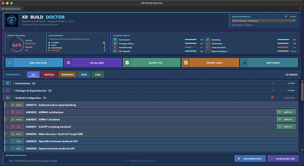Screen dimensions: 304x166
Task: Click the PASSED 38 line in Scan Summary
Action: click(77, 43)
